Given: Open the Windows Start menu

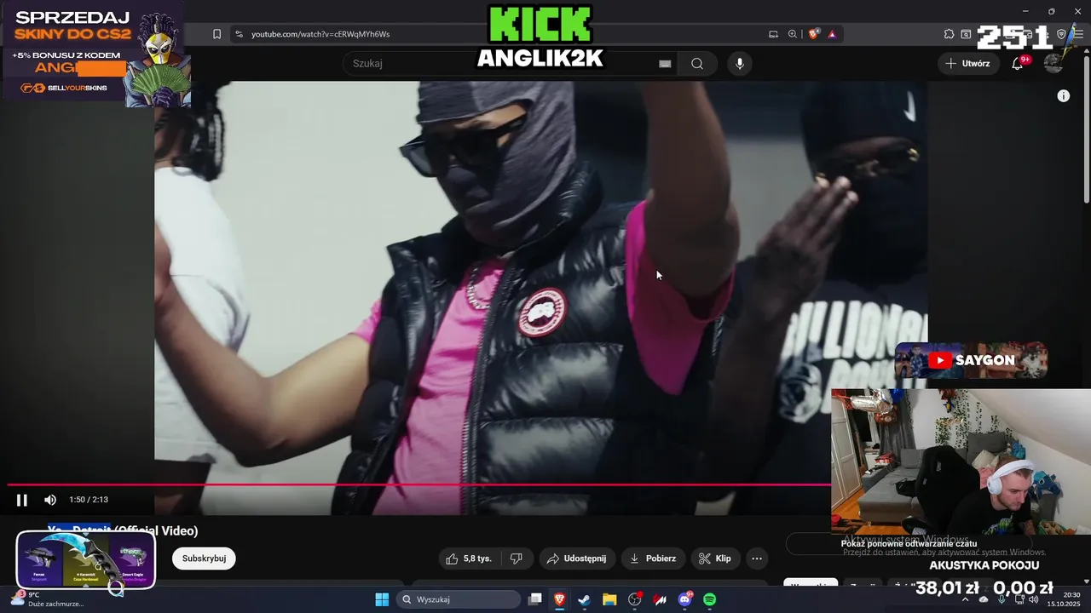Looking at the screenshot, I should click(x=382, y=599).
